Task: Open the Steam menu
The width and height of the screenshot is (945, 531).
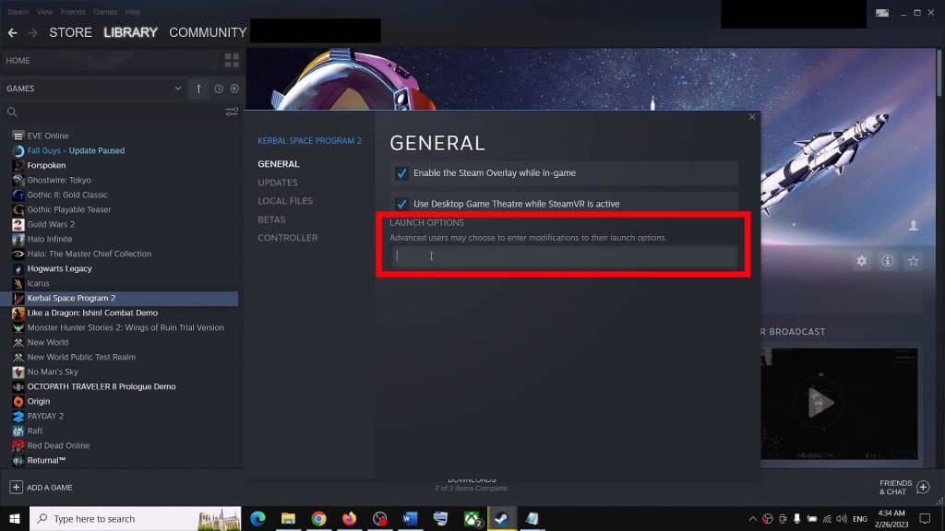Action: (x=18, y=12)
